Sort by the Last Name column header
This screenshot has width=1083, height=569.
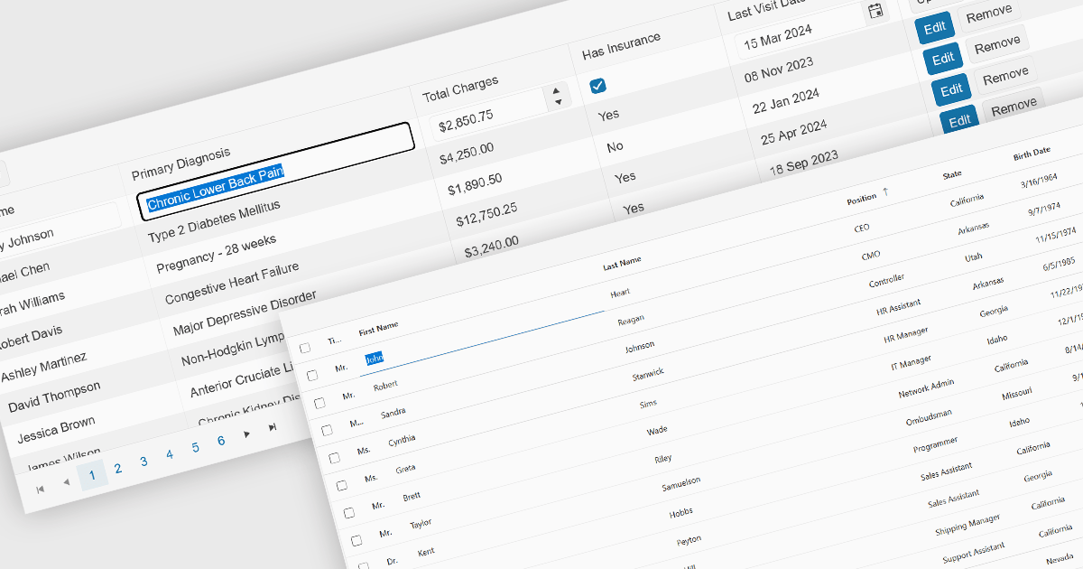(x=622, y=261)
